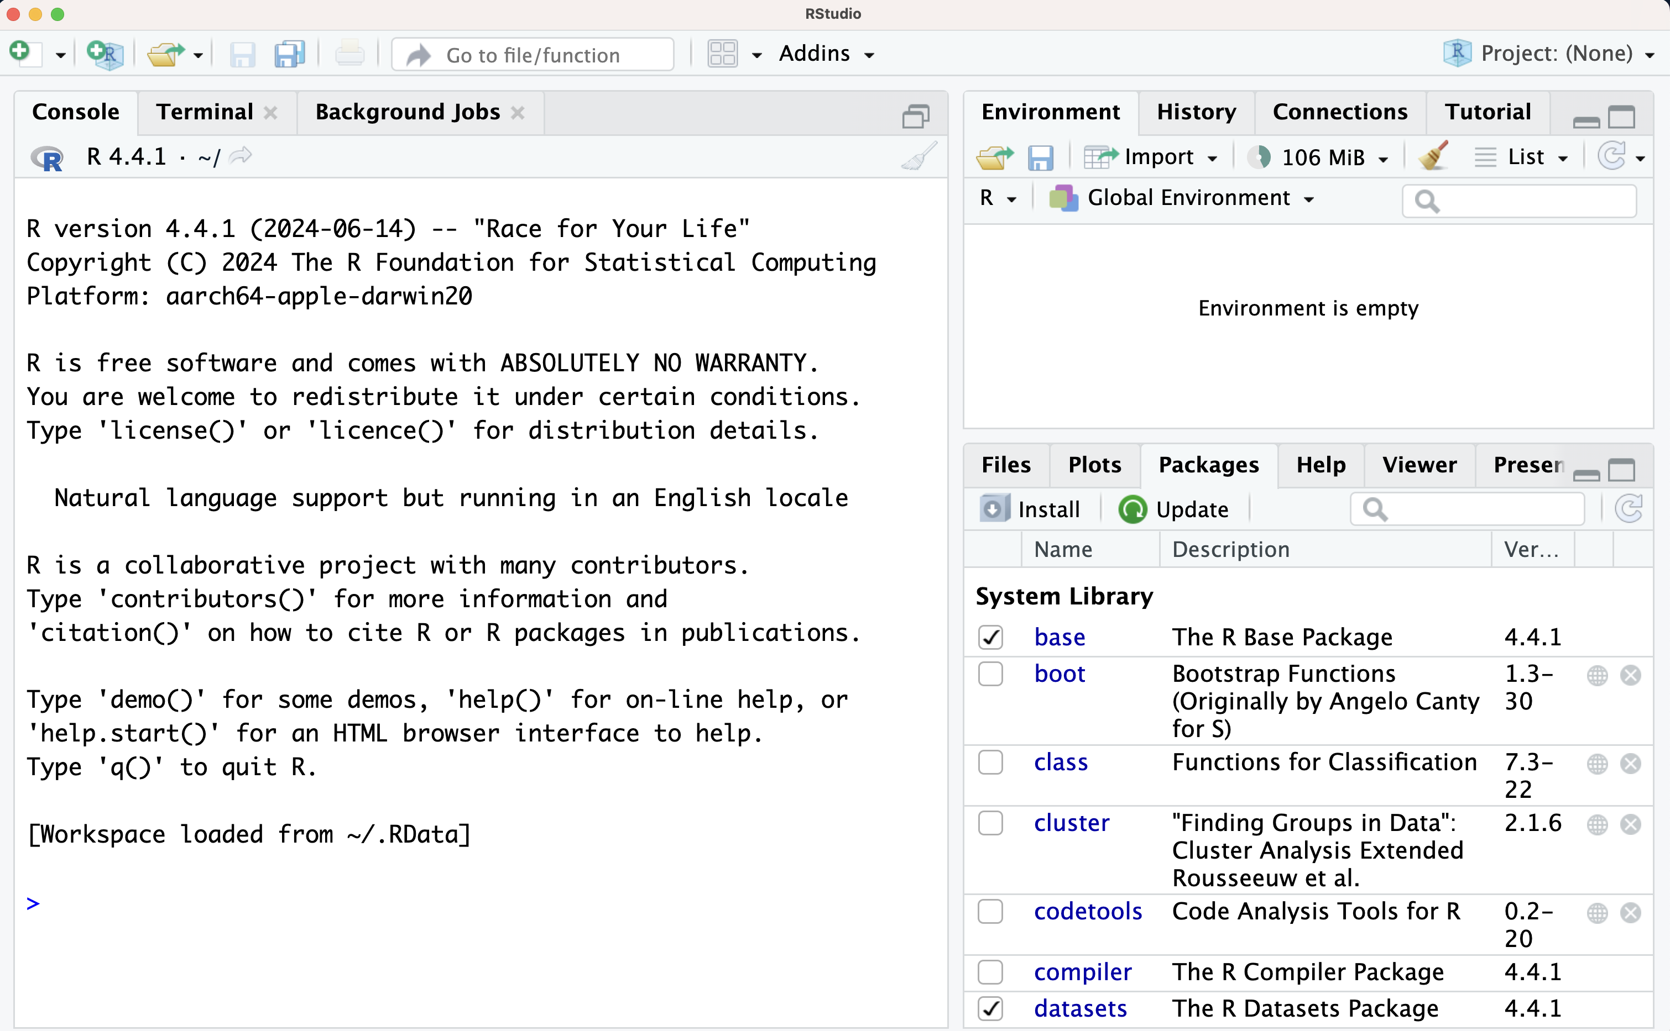
Task: Switch to the Background Jobs tab
Action: (x=408, y=112)
